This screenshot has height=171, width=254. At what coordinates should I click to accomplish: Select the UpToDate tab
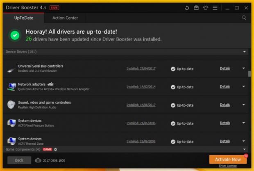(23, 18)
